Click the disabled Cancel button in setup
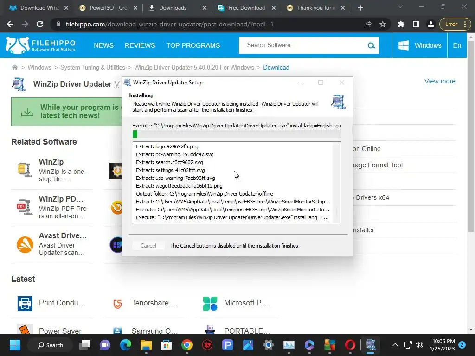Viewport: 475px width, 356px height. tap(148, 246)
